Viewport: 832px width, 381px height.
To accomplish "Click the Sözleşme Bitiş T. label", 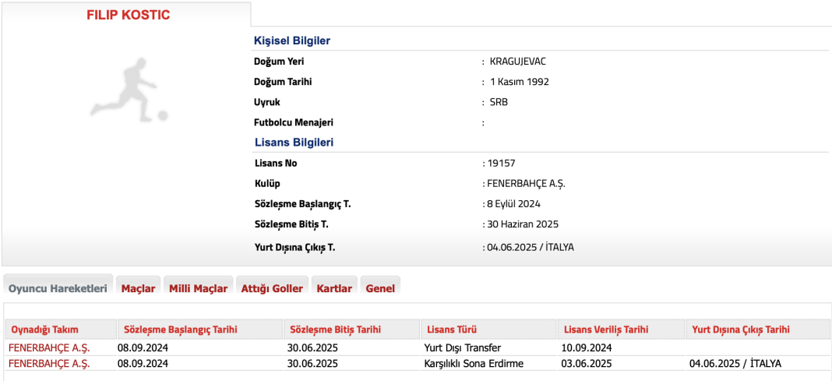I will pyautogui.click(x=291, y=224).
